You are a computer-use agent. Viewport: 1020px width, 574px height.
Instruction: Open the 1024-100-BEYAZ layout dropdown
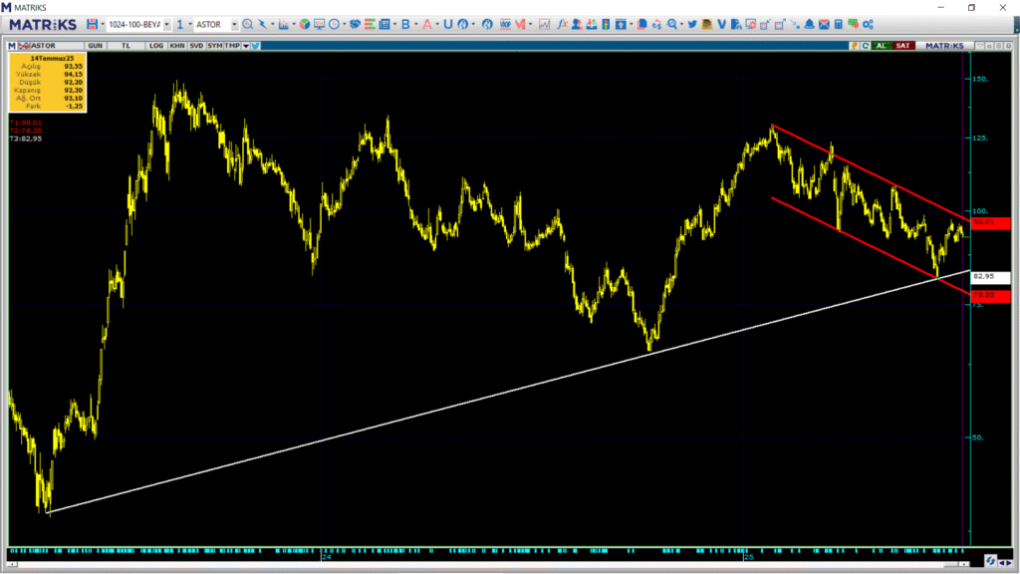[x=166, y=24]
